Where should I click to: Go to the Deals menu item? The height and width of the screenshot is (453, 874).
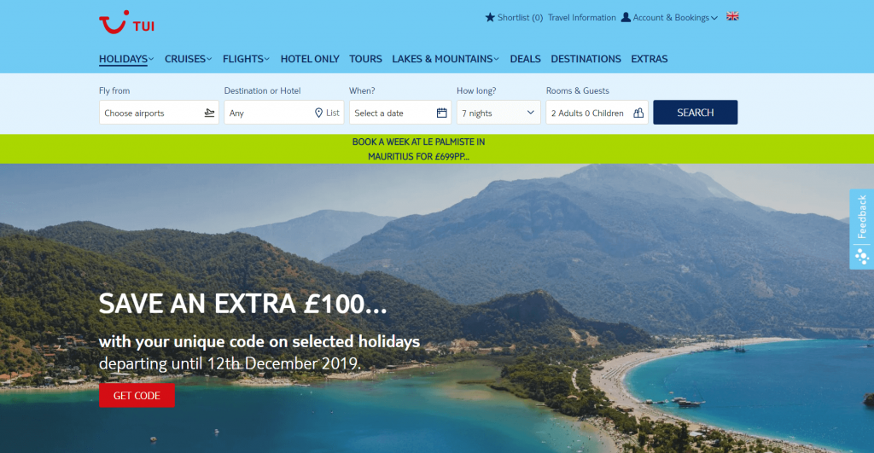pyautogui.click(x=525, y=59)
